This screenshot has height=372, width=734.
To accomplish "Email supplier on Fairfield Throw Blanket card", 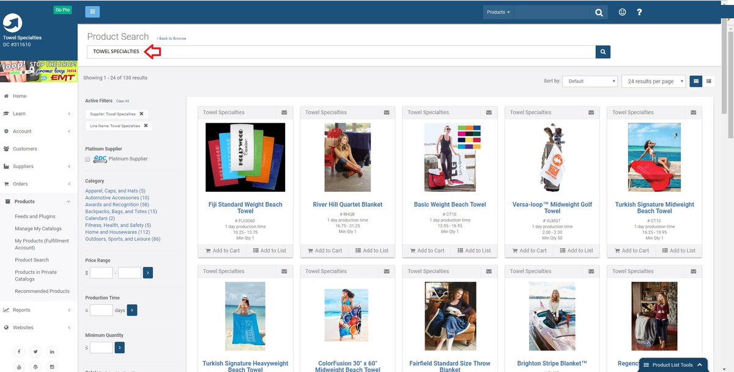I will coord(489,271).
